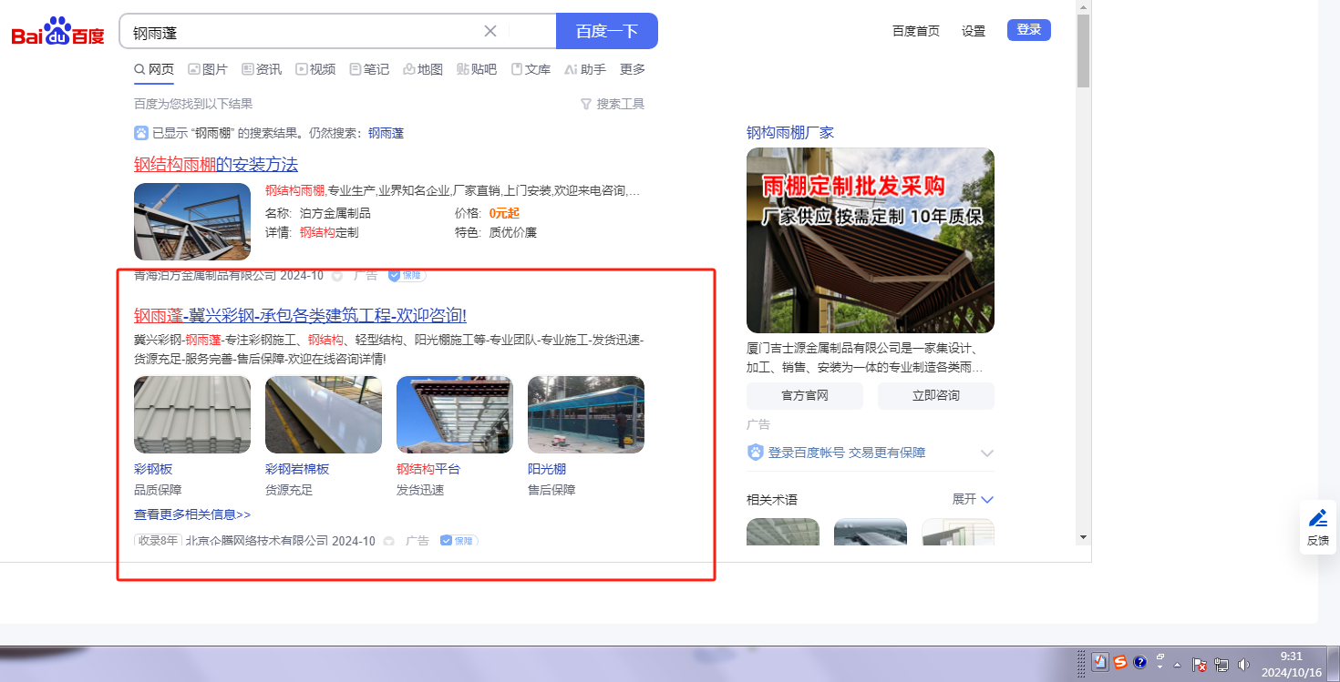Expand the chevron beside 登录百度帐号
Image resolution: width=1340 pixels, height=682 pixels.
point(986,453)
